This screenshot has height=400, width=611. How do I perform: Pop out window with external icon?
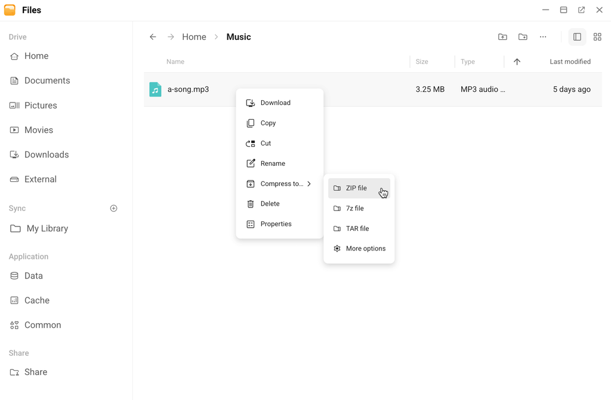point(581,10)
